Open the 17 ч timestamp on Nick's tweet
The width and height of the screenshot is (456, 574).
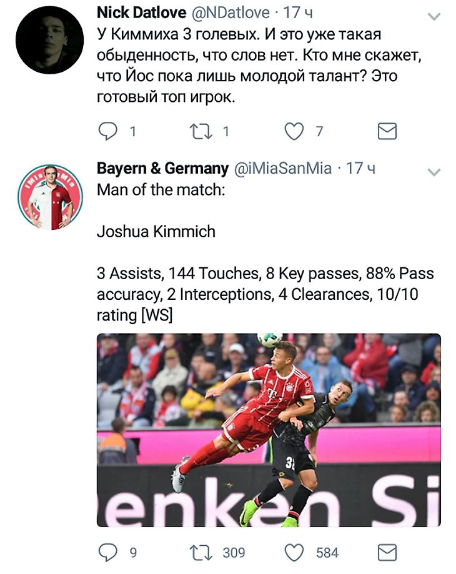coord(298,13)
